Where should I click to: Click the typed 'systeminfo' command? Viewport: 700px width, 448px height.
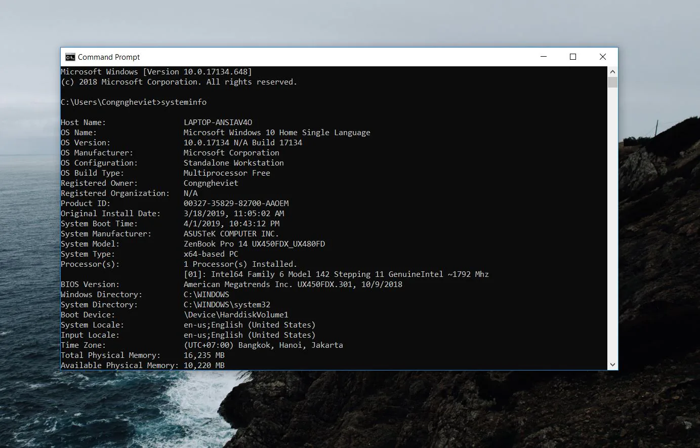click(184, 102)
